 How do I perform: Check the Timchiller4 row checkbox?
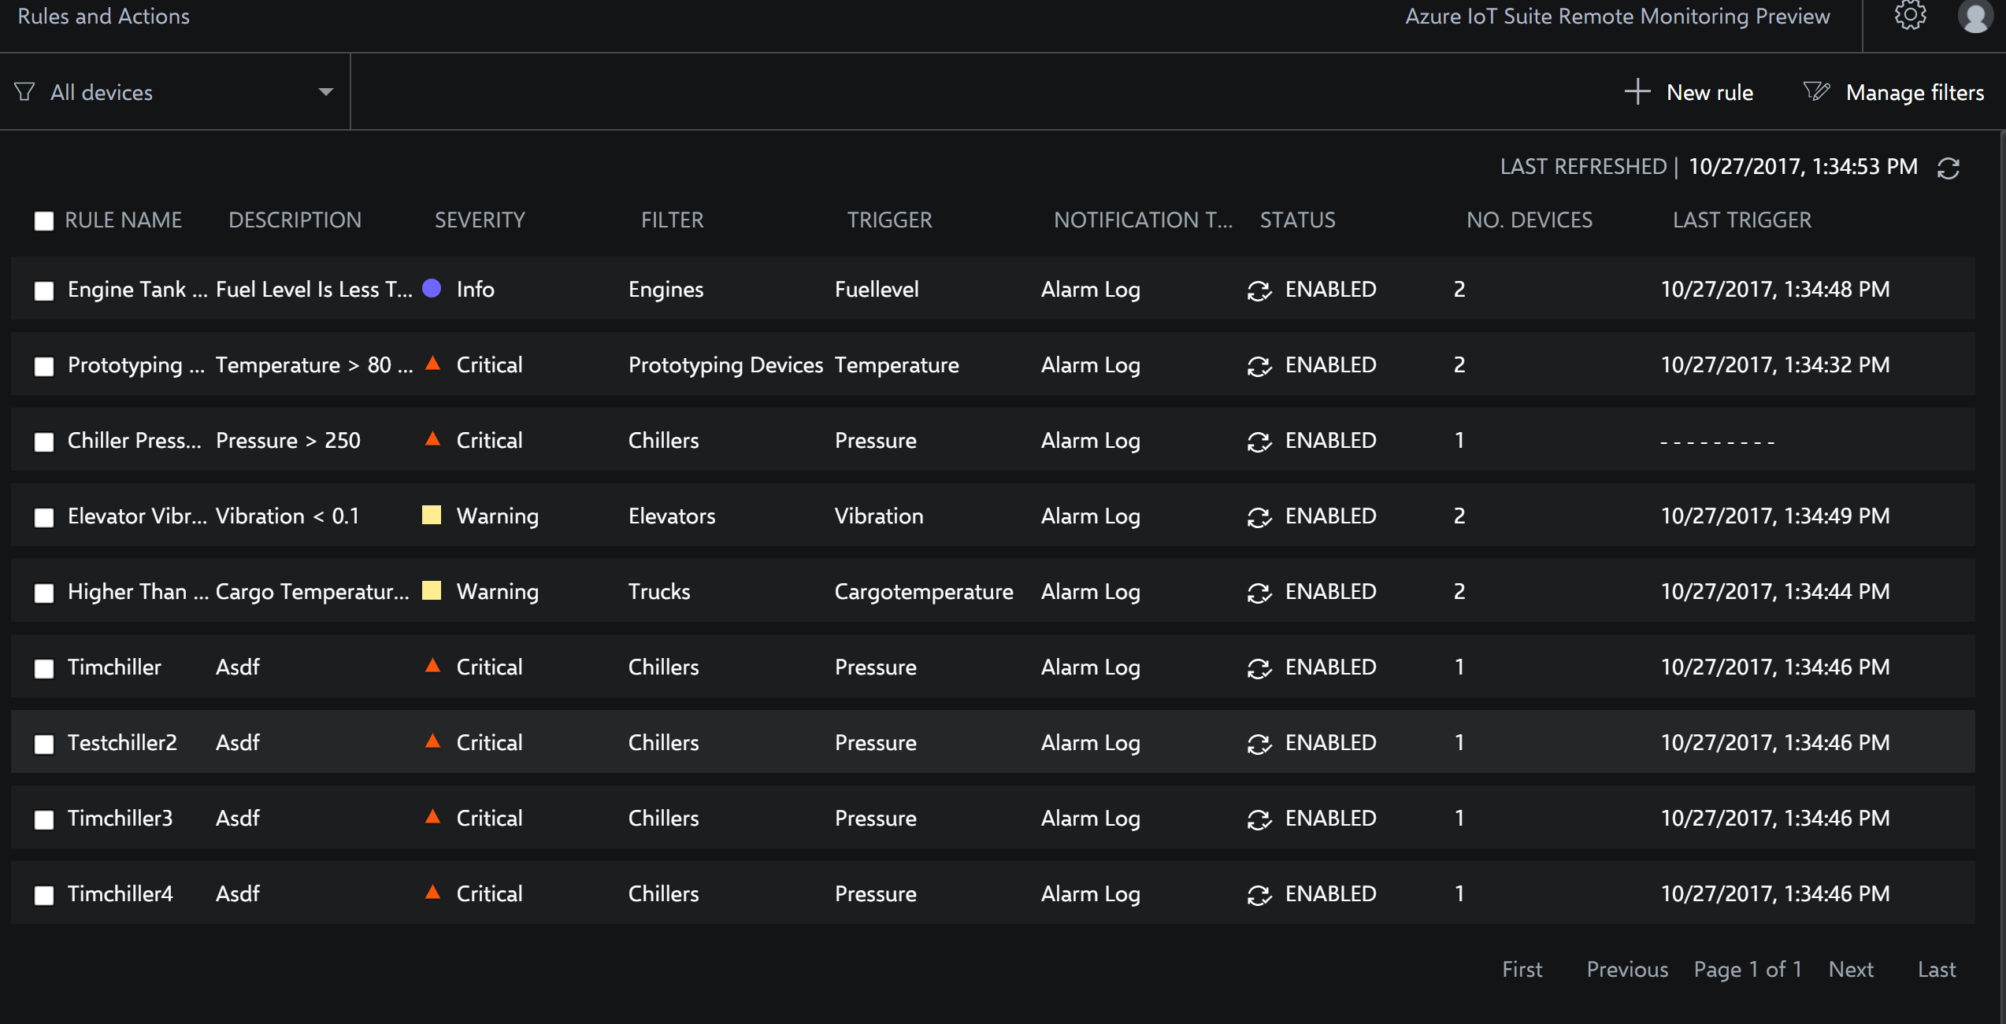point(43,895)
